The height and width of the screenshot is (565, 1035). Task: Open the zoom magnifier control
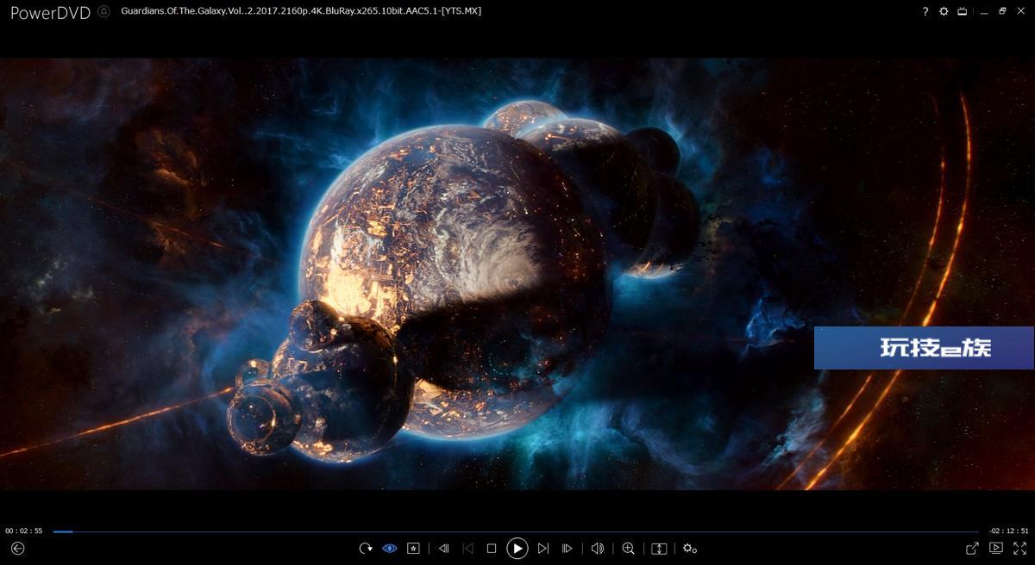tap(629, 549)
